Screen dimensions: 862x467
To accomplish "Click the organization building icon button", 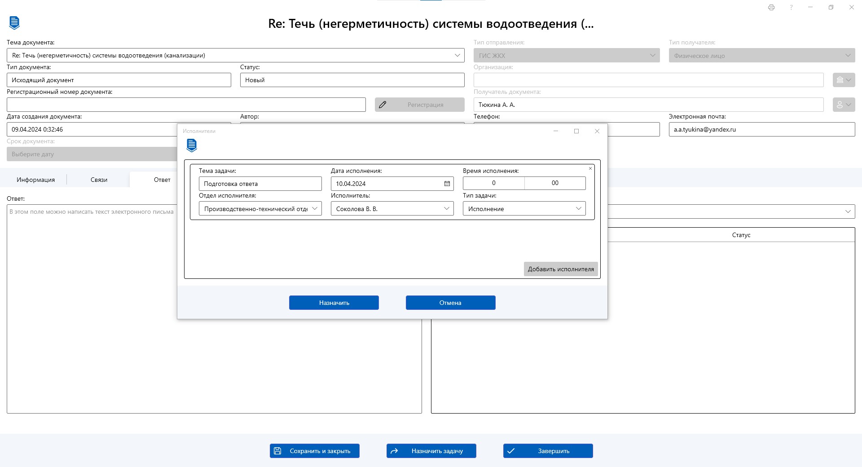I will point(844,80).
